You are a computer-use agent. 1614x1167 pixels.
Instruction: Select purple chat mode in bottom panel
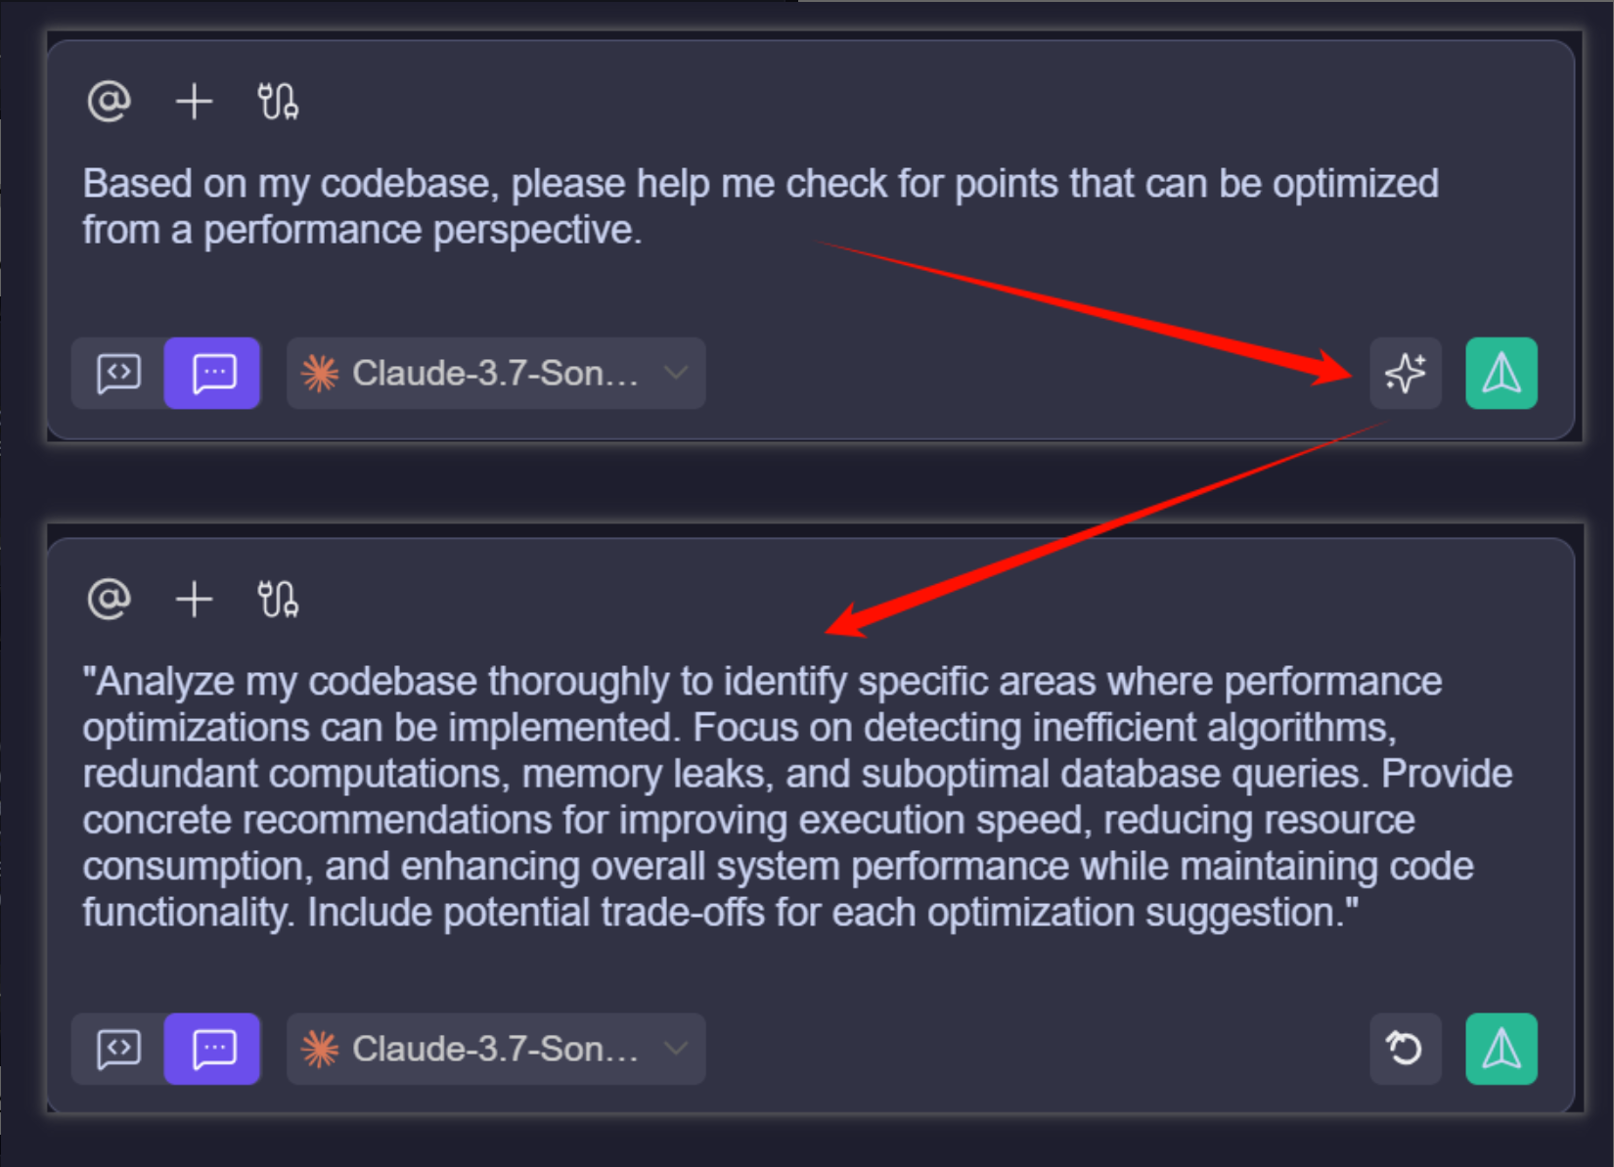(x=212, y=1049)
